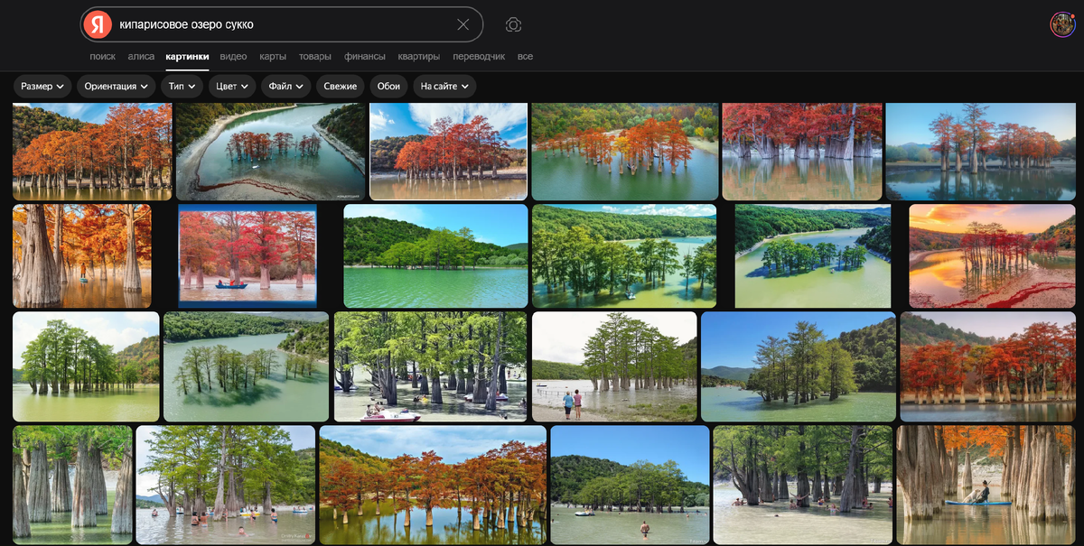This screenshot has height=546, width=1084.
Task: Show all services via все
Action: 525,56
